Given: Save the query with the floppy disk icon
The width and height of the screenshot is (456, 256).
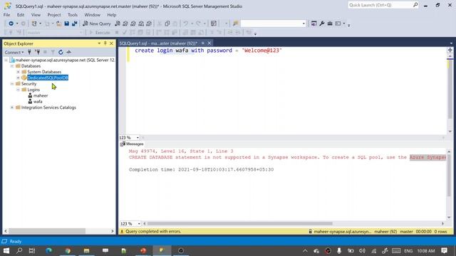Looking at the screenshot, I should coord(66,23).
